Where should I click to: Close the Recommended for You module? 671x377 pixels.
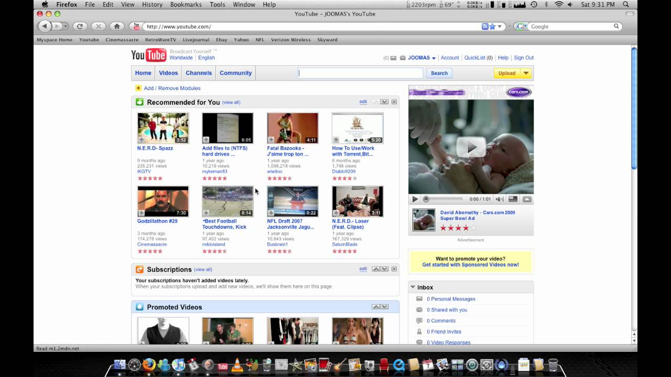[394, 102]
